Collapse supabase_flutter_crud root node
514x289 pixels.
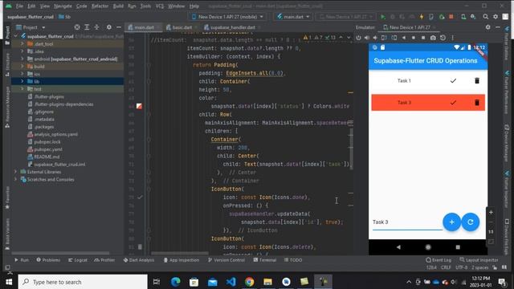coord(15,36)
